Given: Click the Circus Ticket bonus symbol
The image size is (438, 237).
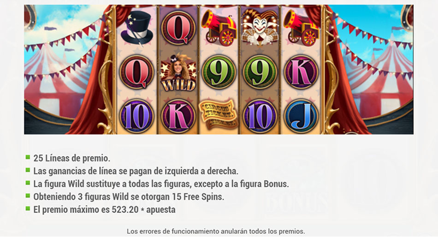Looking at the screenshot, I should tap(218, 115).
